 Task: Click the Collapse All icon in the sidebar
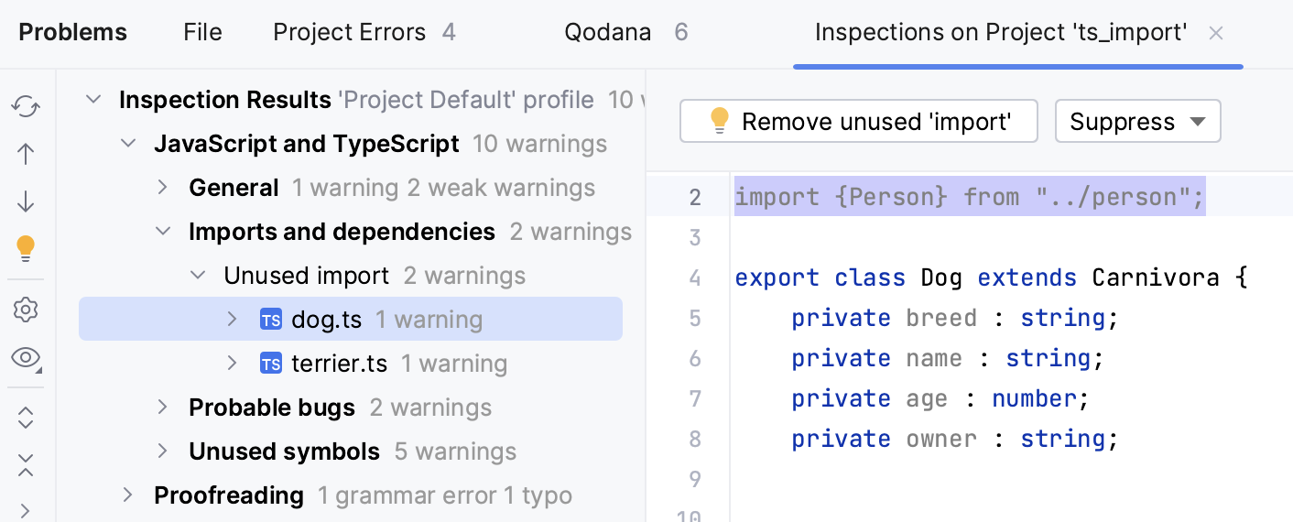point(26,464)
